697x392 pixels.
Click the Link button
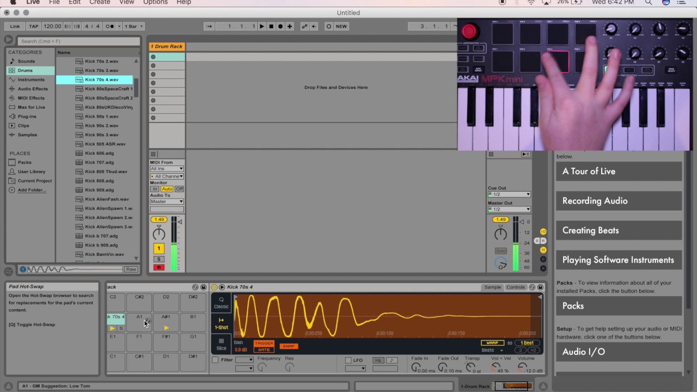pyautogui.click(x=15, y=26)
